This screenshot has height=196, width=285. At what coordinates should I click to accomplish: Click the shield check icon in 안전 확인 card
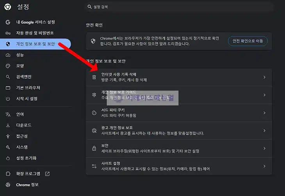[93, 41]
